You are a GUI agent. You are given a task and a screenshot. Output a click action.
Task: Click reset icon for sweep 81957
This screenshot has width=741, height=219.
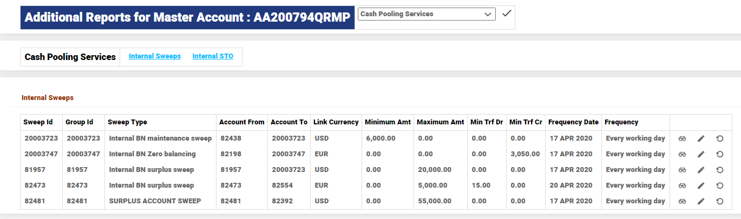pos(719,170)
